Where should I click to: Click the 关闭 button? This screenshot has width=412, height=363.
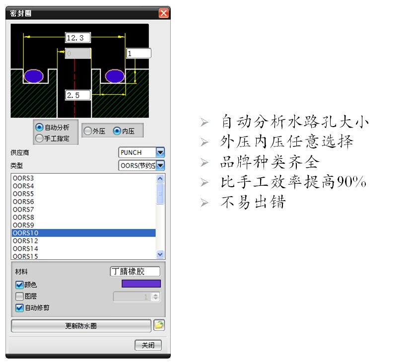[x=148, y=345]
